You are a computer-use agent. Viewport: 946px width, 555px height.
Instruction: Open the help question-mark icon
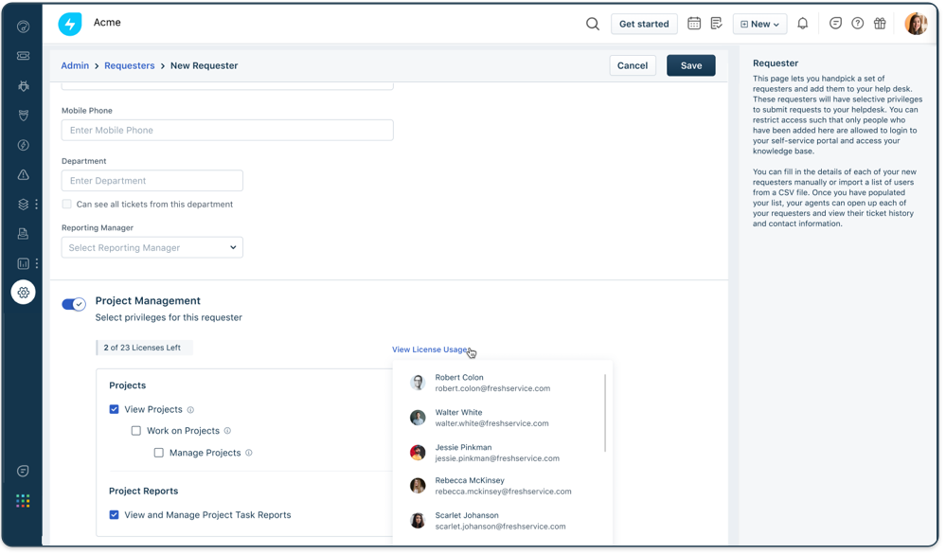857,23
